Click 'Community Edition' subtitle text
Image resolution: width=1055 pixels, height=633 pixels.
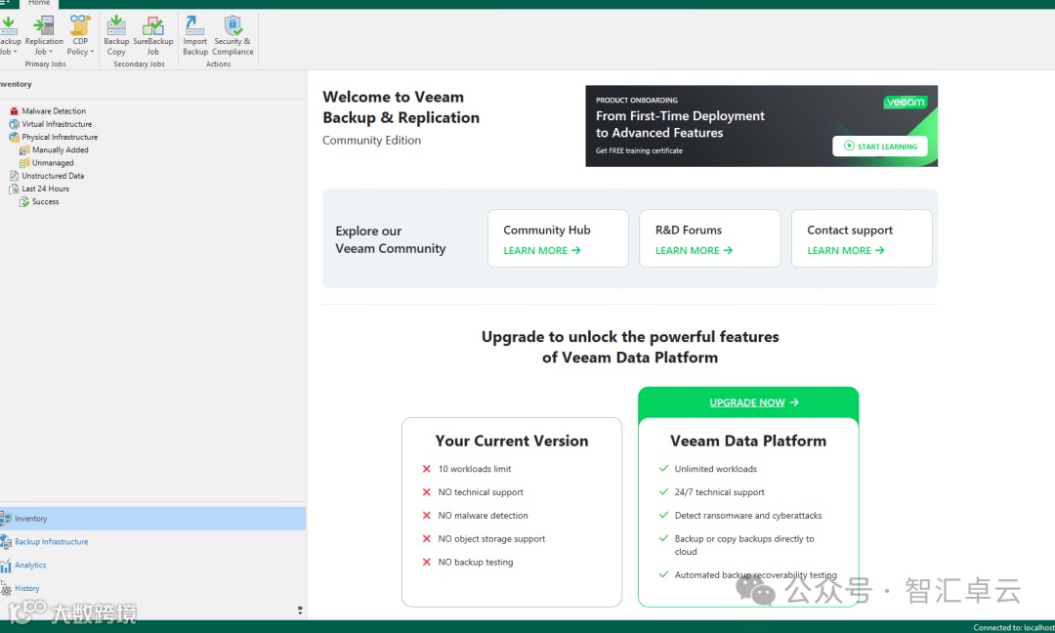371,140
